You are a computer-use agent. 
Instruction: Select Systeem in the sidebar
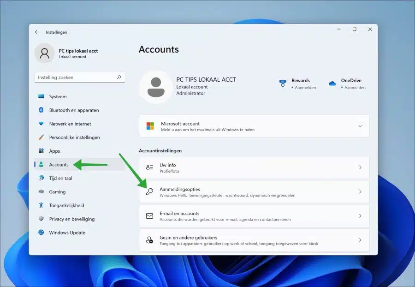79,96
